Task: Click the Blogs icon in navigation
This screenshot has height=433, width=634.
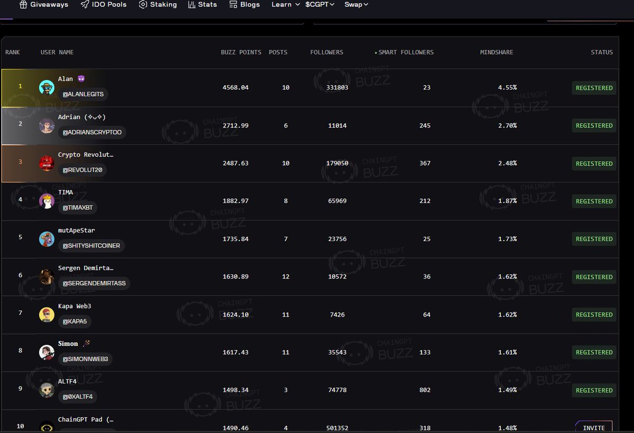Action: point(234,4)
